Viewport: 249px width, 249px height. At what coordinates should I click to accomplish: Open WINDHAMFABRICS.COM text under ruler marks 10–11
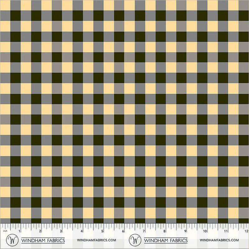point(219,240)
